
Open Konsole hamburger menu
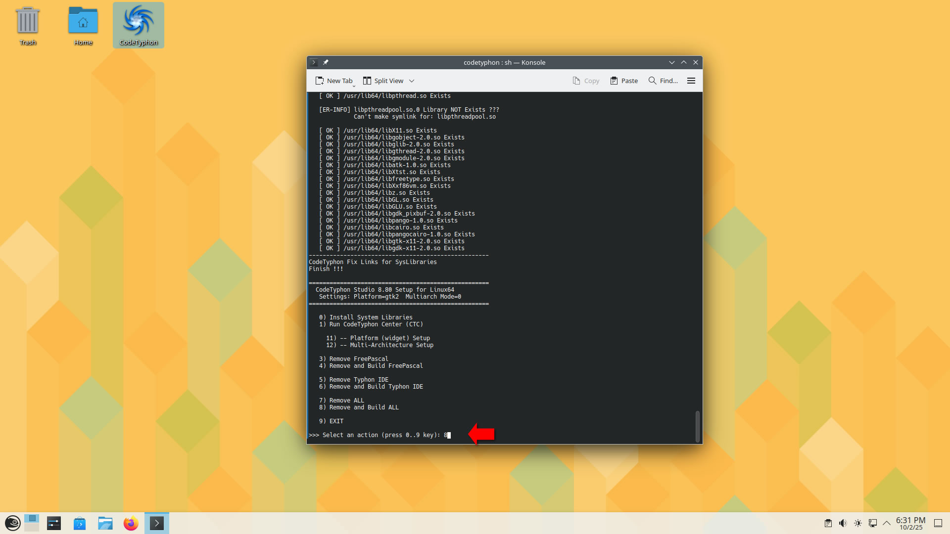[691, 81]
